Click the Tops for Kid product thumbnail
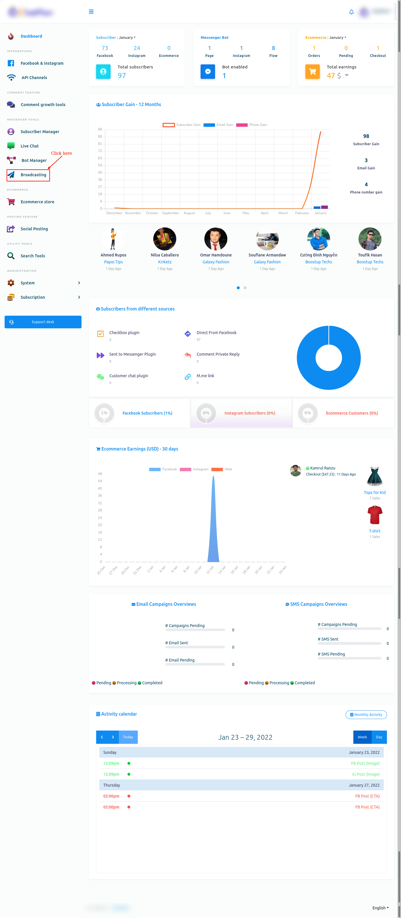Screen dimensions: 401x918 (x=374, y=477)
